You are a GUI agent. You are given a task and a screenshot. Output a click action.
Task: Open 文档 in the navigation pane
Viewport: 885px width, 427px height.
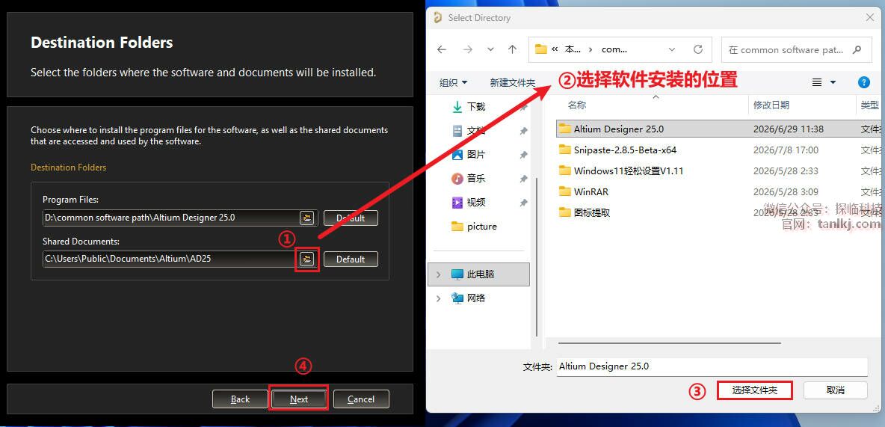[x=476, y=130]
